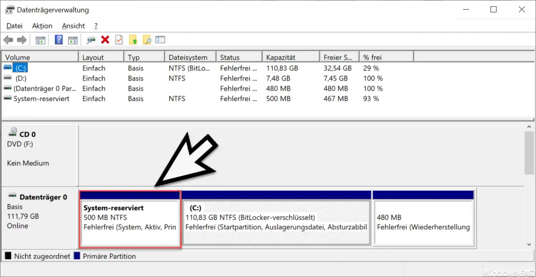This screenshot has width=536, height=277.
Task: Sort by the Typ column header
Action: (x=144, y=57)
